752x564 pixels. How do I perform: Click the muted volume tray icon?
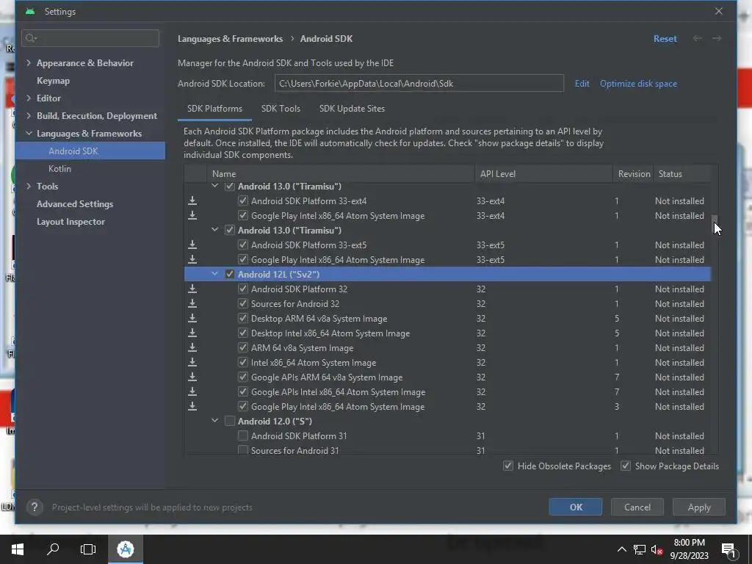point(657,549)
